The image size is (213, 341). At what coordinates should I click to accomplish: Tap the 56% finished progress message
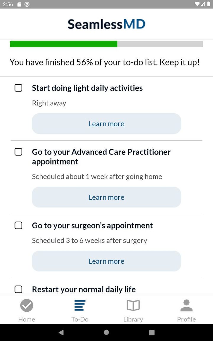pyautogui.click(x=105, y=62)
